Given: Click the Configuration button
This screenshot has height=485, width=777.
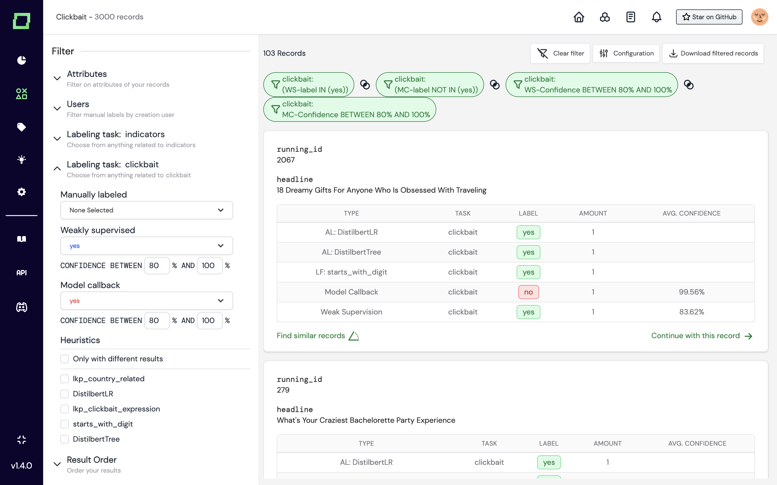Looking at the screenshot, I should 626,53.
